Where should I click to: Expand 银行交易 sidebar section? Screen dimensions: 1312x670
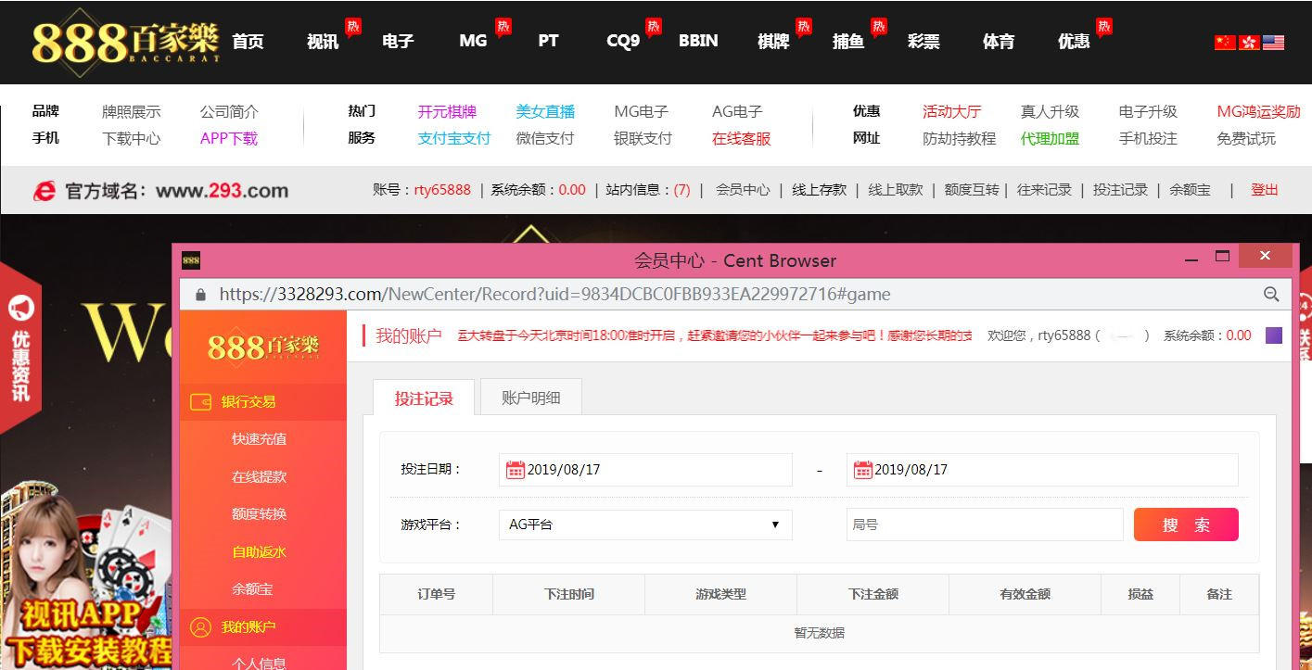tap(263, 402)
